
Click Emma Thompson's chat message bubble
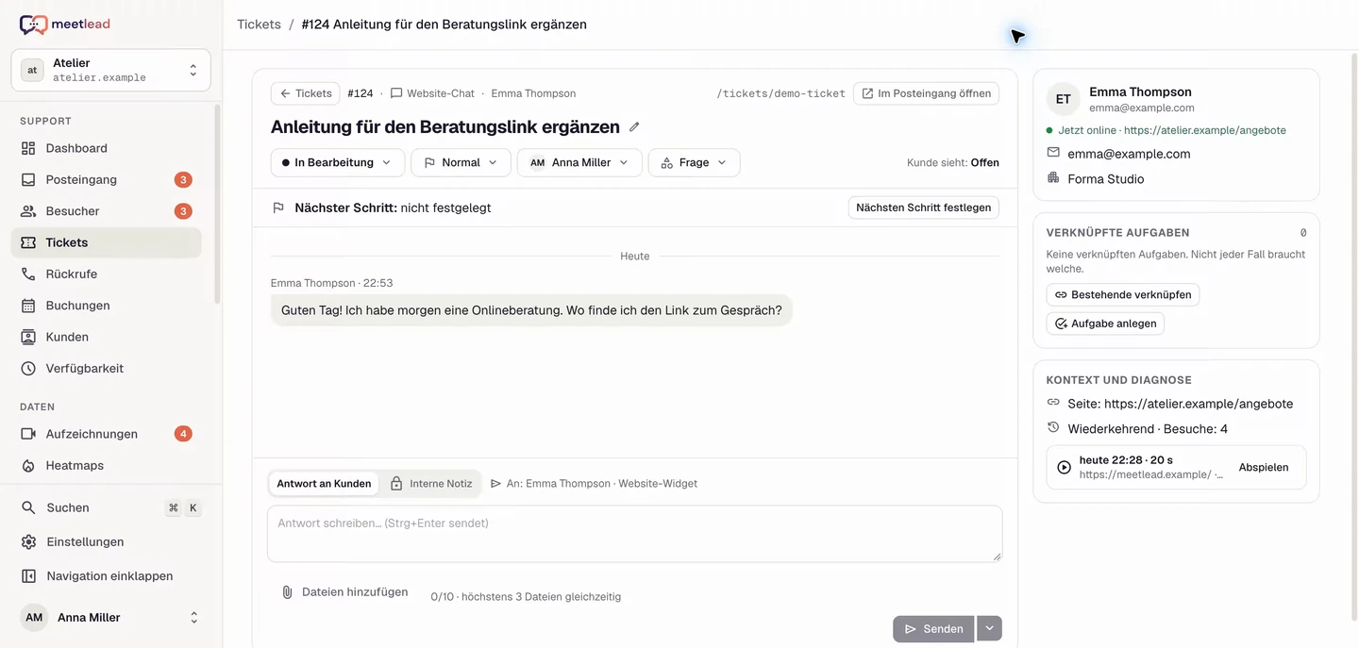(x=531, y=309)
